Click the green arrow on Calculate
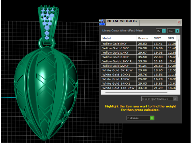The height and width of the screenshot is (143, 191). [x=152, y=118]
